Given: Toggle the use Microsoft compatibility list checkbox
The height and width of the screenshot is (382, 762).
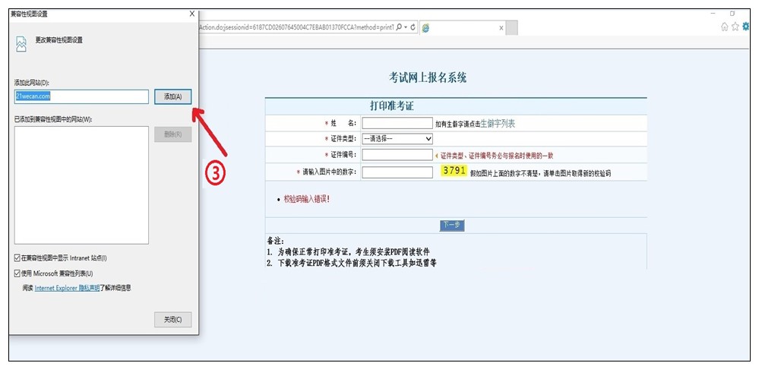Looking at the screenshot, I should click(18, 273).
